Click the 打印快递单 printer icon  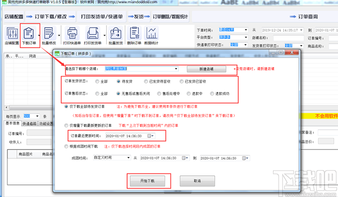72,36
